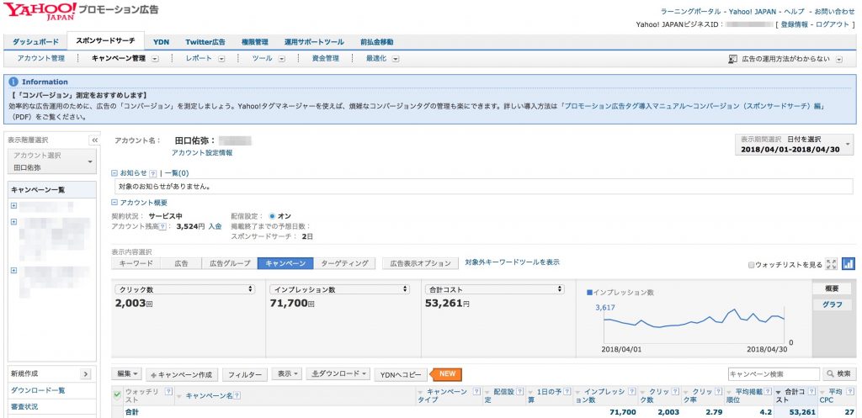Click the Information circle icon
The image size is (862, 418).
tap(13, 82)
